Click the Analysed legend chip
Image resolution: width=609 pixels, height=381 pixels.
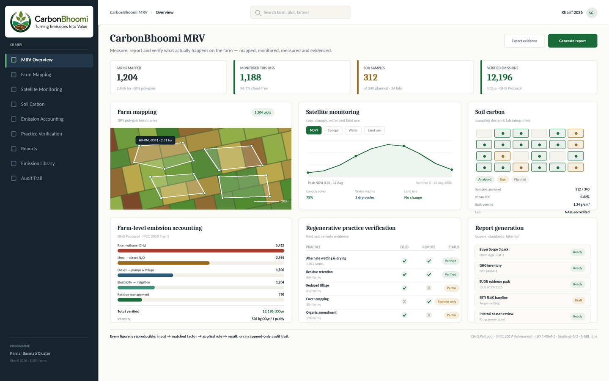coord(485,179)
